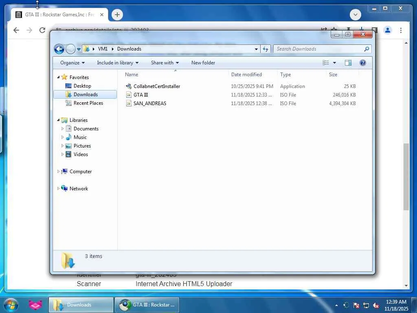Show hidden system tray icons

336,305
